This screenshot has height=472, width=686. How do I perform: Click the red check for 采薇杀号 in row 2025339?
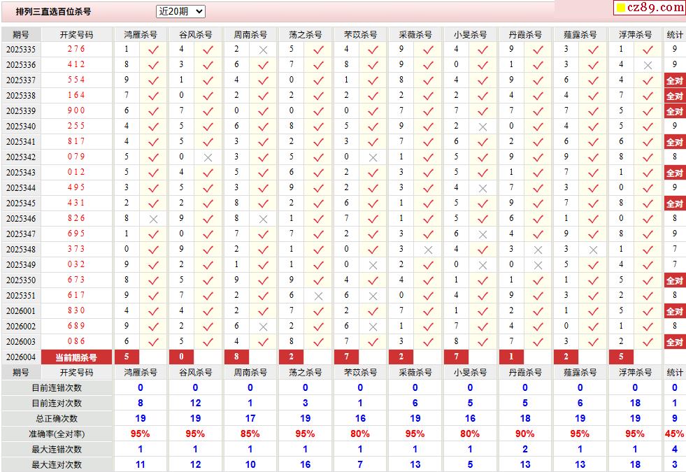428,112
